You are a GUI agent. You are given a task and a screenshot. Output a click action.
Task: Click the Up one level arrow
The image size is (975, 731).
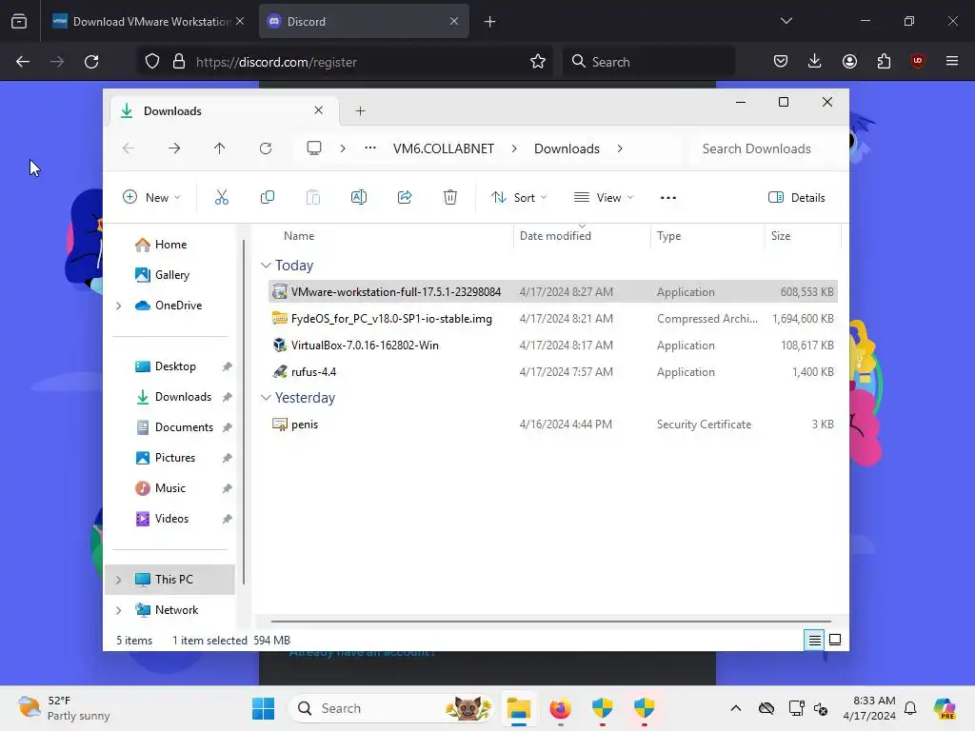coord(220,148)
